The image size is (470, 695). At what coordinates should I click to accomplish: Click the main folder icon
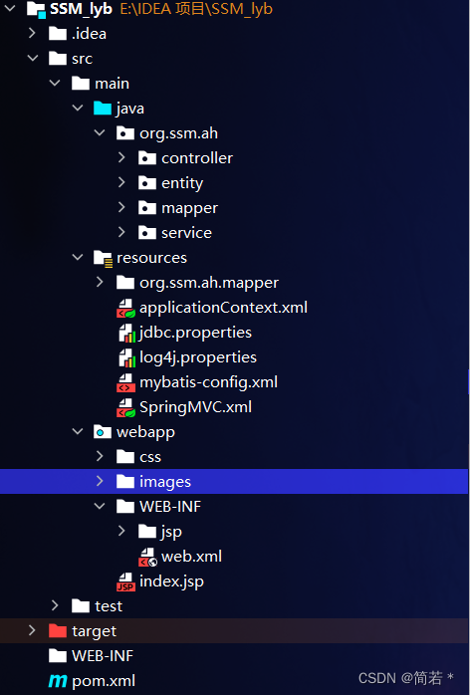81,83
